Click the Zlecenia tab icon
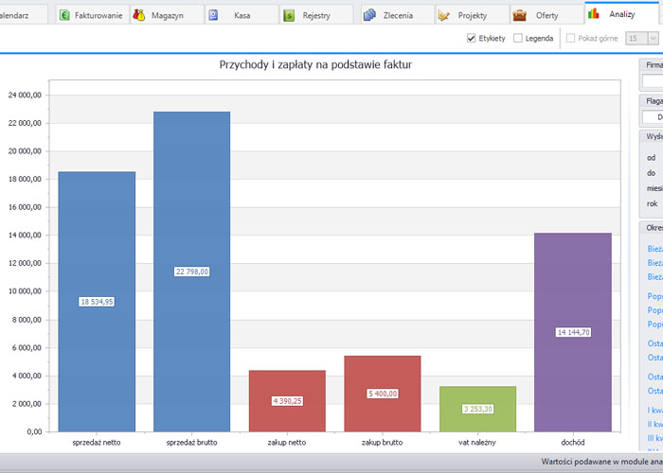 tap(368, 15)
